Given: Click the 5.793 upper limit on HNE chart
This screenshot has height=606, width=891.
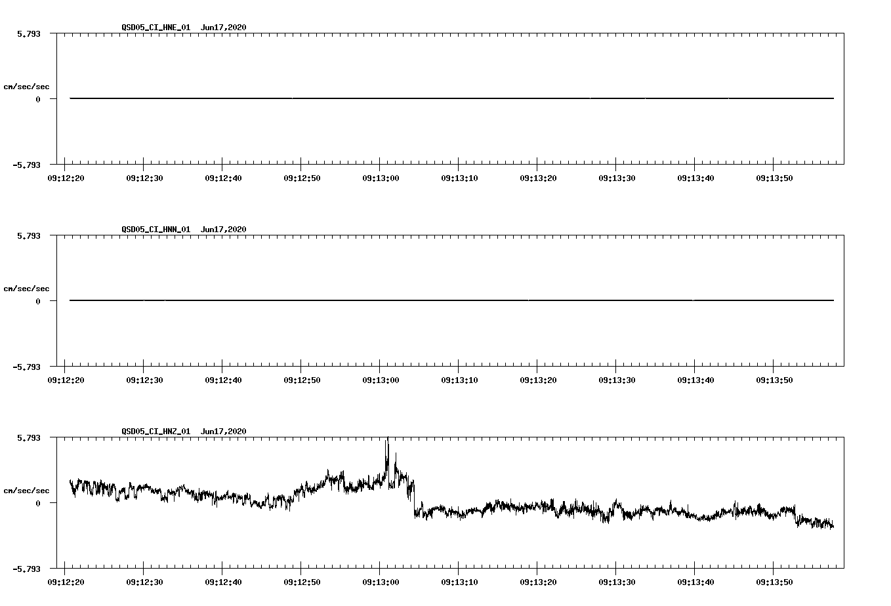Looking at the screenshot, I should [x=28, y=33].
